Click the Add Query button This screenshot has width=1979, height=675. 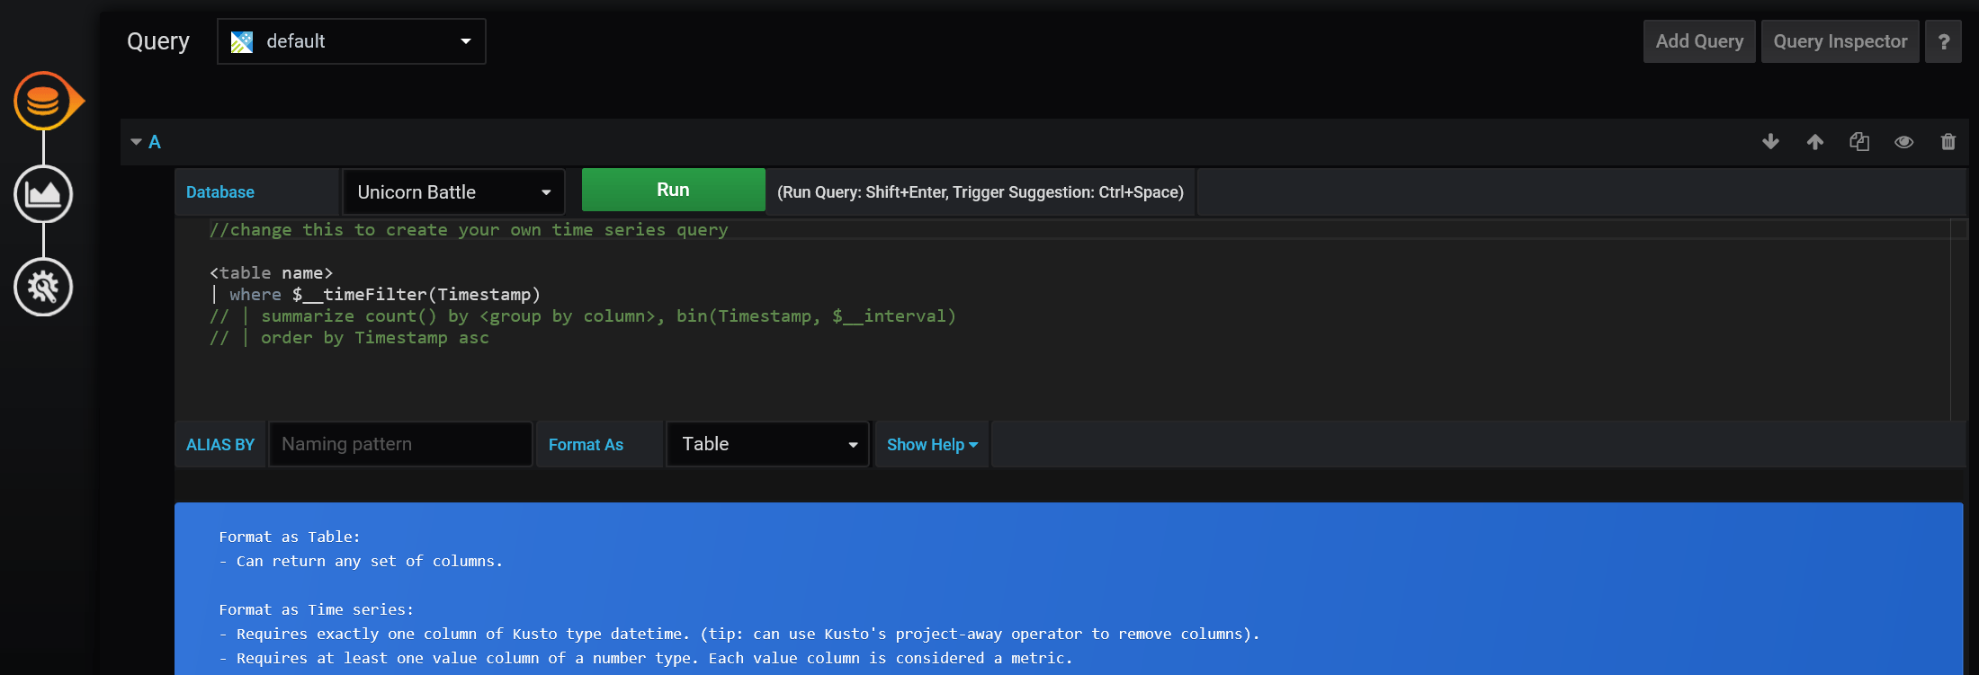pyautogui.click(x=1699, y=41)
